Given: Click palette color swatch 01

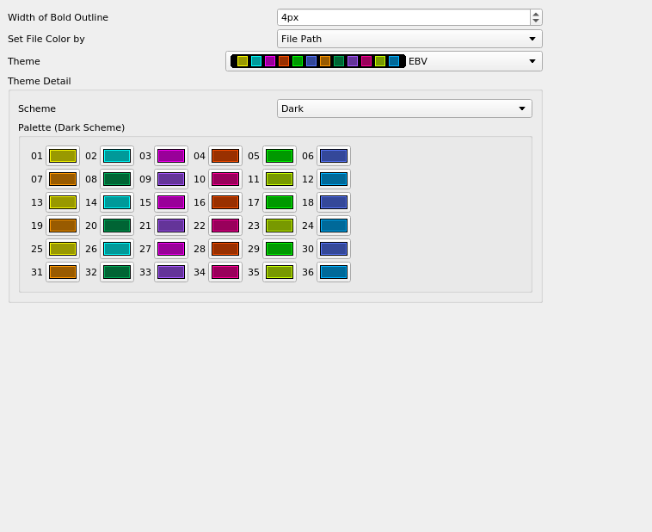Looking at the screenshot, I should (x=63, y=156).
